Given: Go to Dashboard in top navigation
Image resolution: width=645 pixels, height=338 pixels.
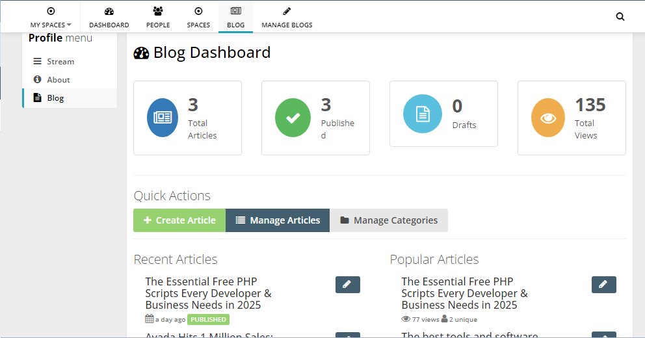Looking at the screenshot, I should point(109,18).
